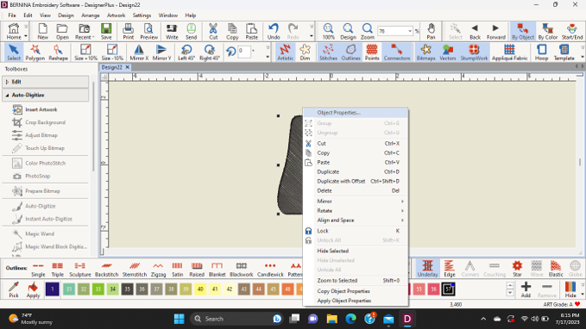
Task: Click the Write to machine icon
Action: 172,32
